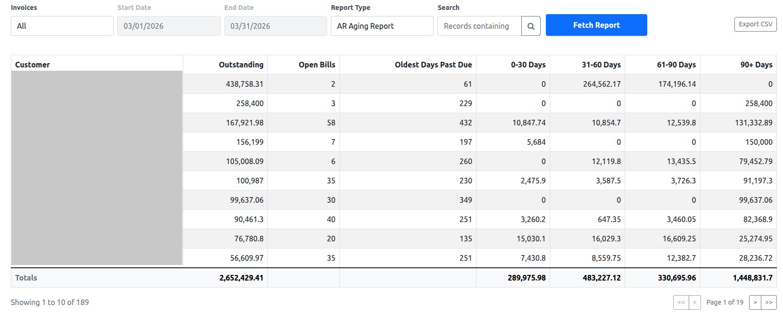Screen dimensions: 783x314
Task: Select the outstanding value 76,780.8
Action: [x=248, y=239]
